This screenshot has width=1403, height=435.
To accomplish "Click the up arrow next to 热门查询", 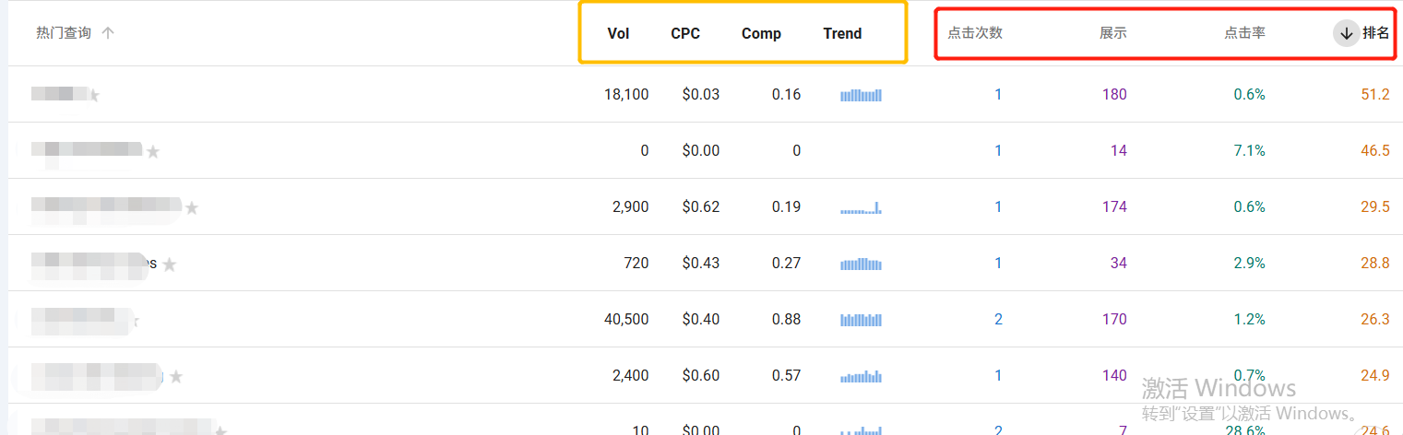I will tap(108, 33).
